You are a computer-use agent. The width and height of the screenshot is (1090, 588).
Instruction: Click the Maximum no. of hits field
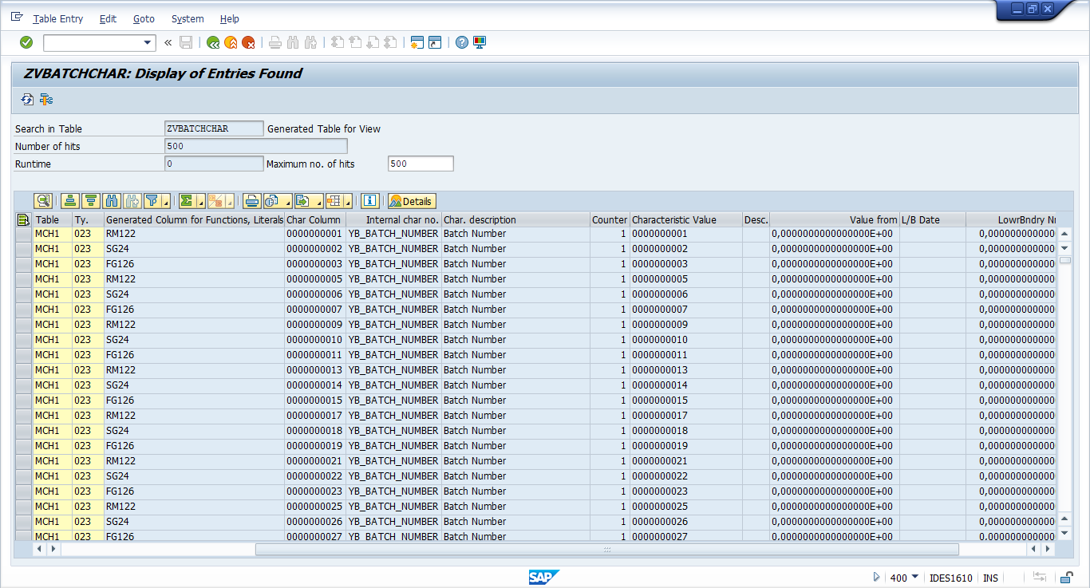421,164
